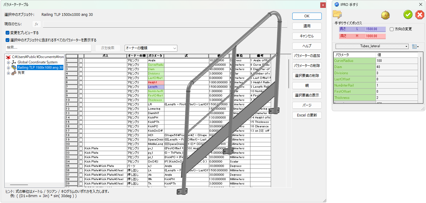Click the OK button
This screenshot has height=203, width=426.
[x=307, y=16]
